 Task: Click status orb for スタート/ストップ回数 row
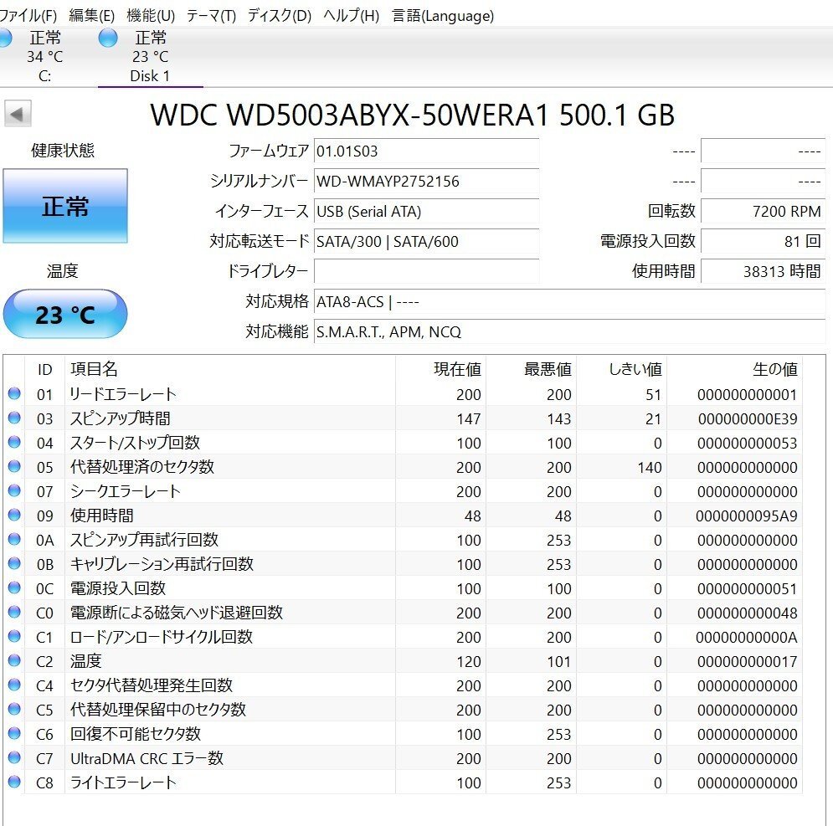[14, 442]
